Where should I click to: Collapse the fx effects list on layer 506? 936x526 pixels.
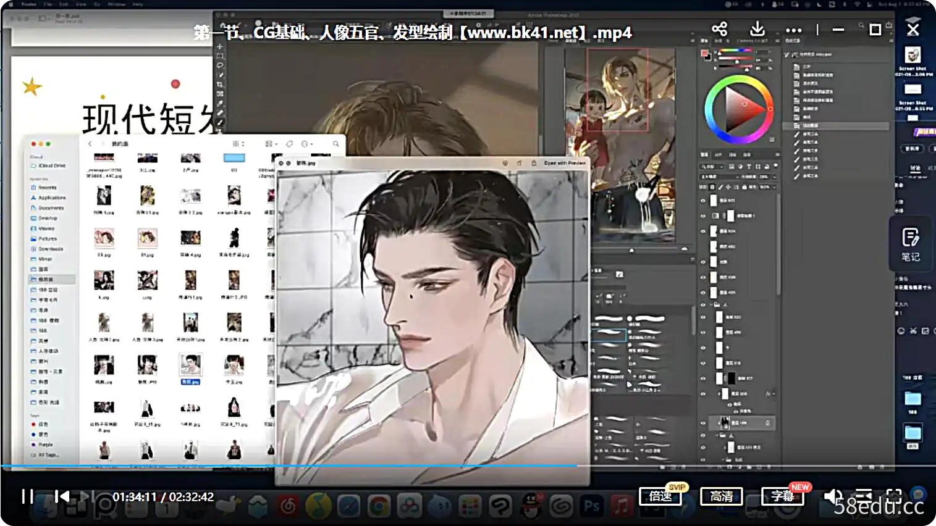tap(773, 393)
